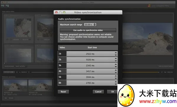Select the first input source video thumbnail
Image resolution: width=177 pixels, height=107 pixels.
19,28
